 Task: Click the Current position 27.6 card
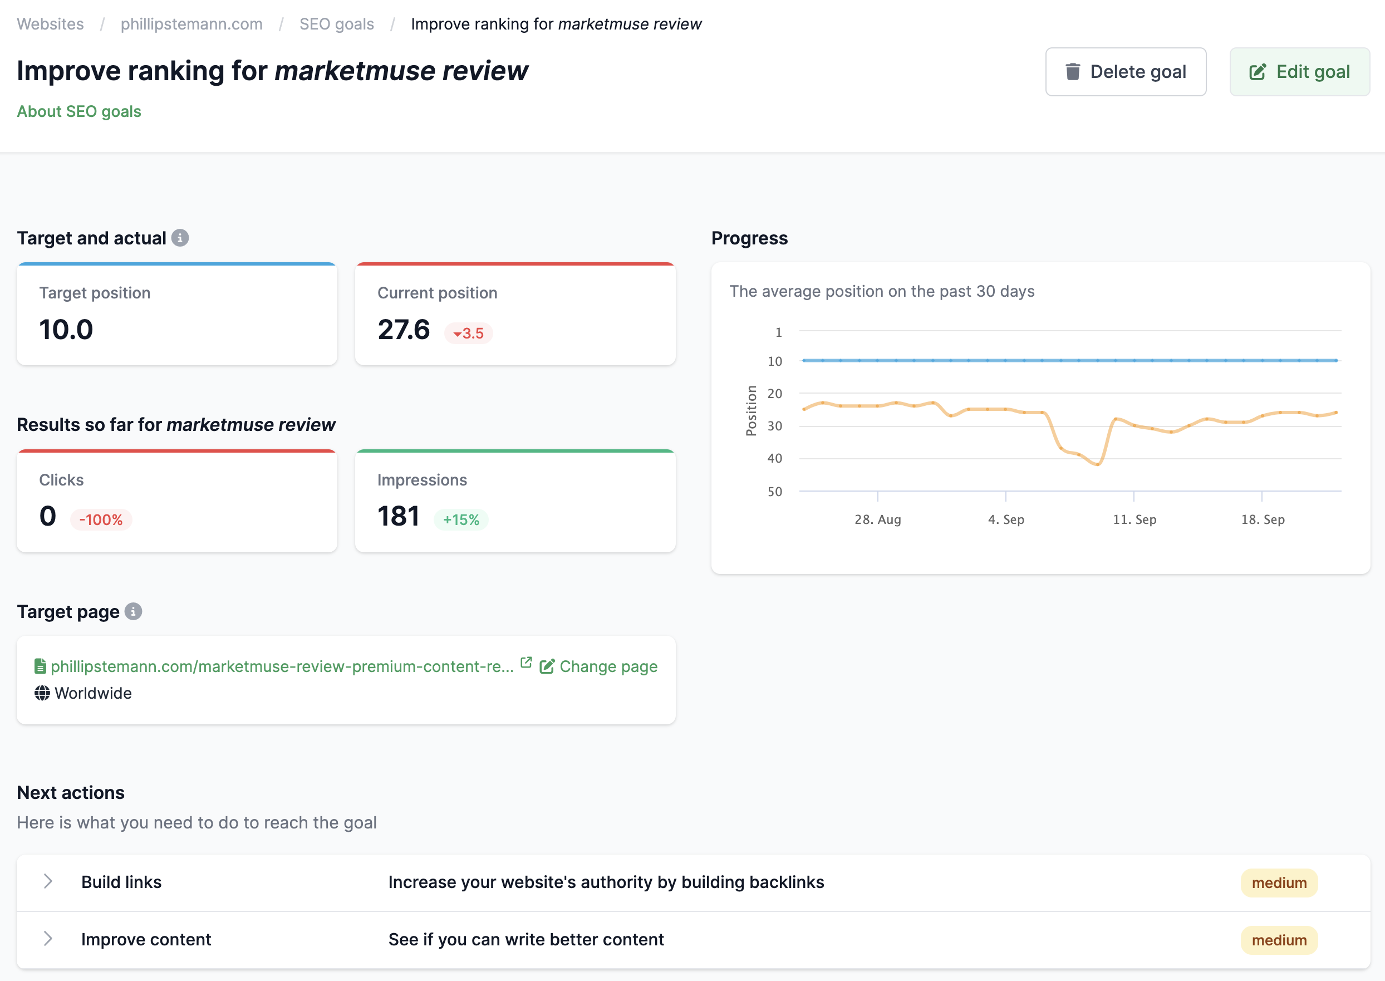[x=515, y=314]
